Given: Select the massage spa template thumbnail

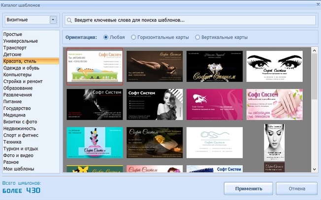Looking at the screenshot, I should (x=95, y=66).
